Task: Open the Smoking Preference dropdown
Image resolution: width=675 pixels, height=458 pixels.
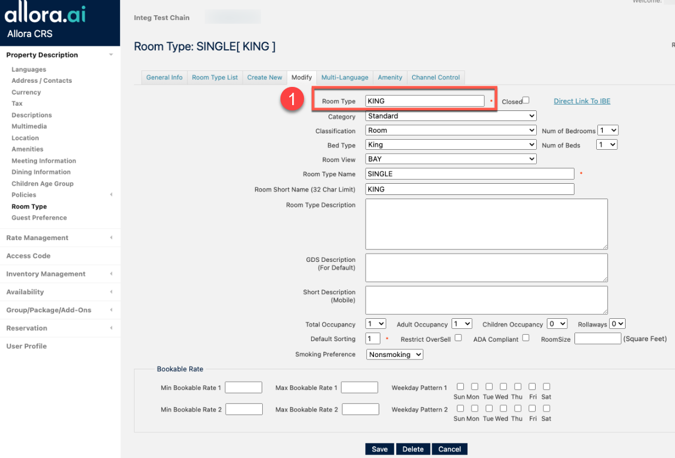Action: pyautogui.click(x=395, y=355)
